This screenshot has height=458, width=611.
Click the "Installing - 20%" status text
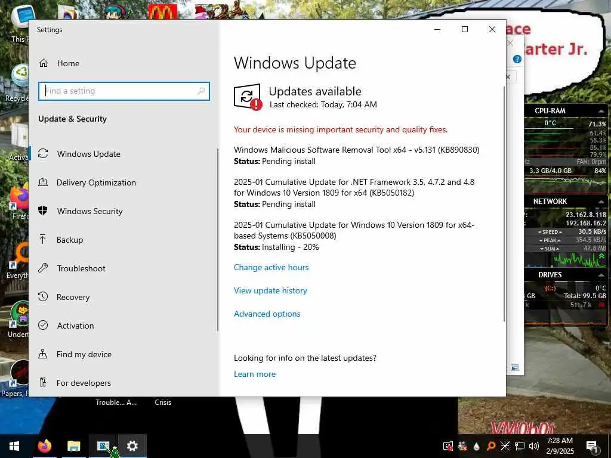(291, 247)
